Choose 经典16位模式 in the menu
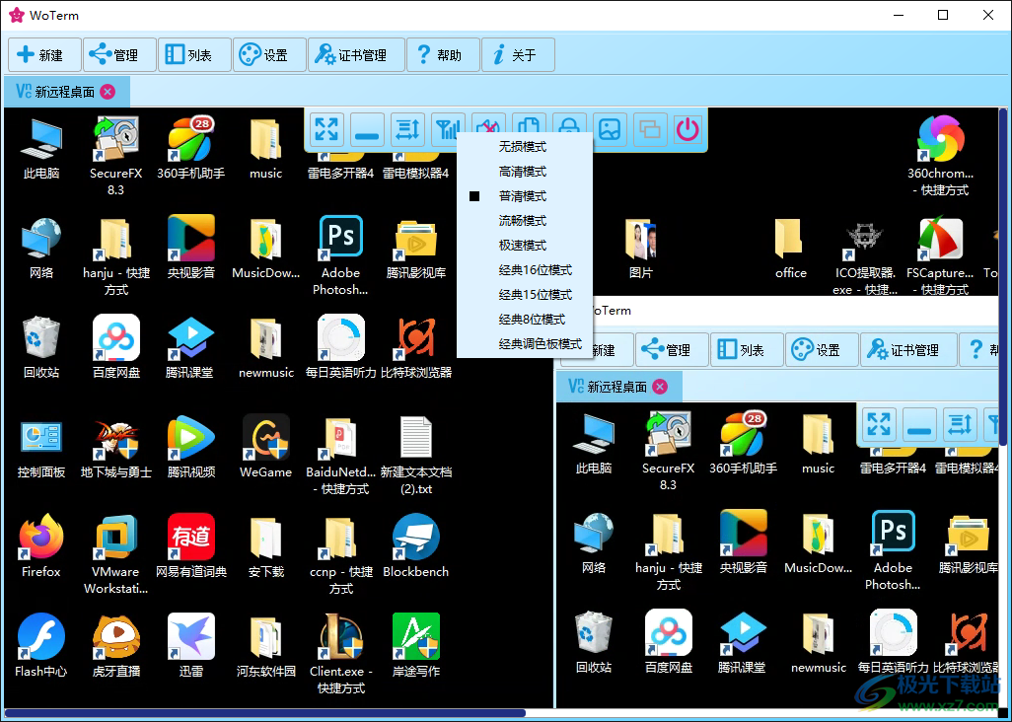The width and height of the screenshot is (1012, 722). click(x=524, y=269)
